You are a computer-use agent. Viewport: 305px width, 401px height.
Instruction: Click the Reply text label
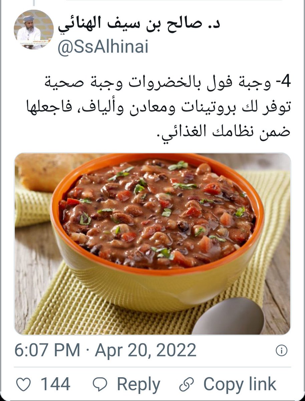[x=138, y=384]
